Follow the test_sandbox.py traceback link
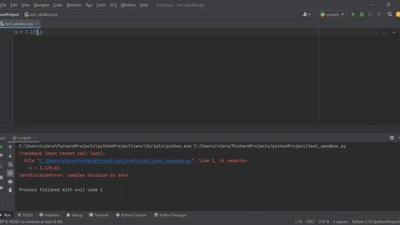 (115, 161)
